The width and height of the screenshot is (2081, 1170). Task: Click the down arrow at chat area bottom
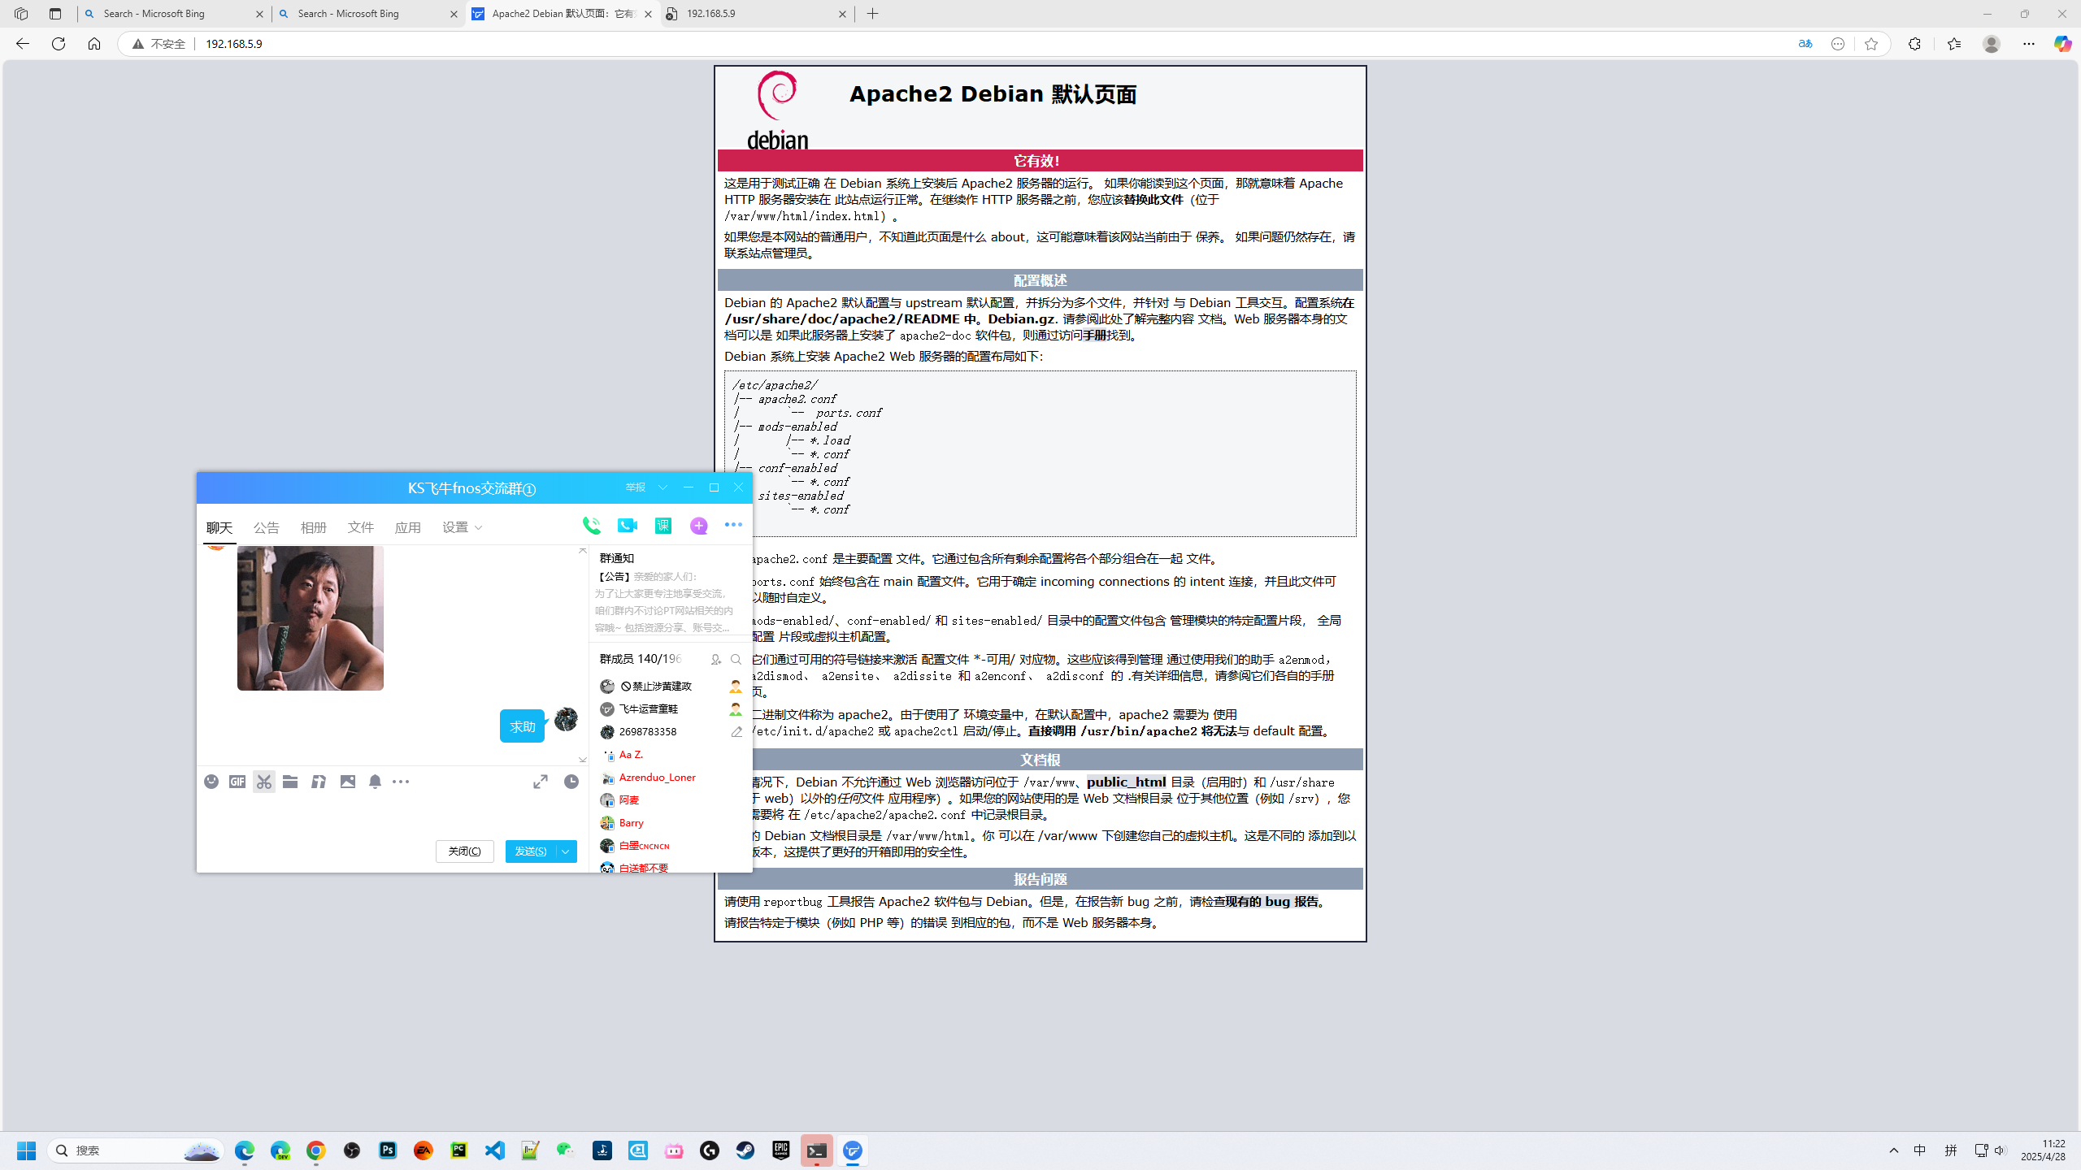coord(583,760)
